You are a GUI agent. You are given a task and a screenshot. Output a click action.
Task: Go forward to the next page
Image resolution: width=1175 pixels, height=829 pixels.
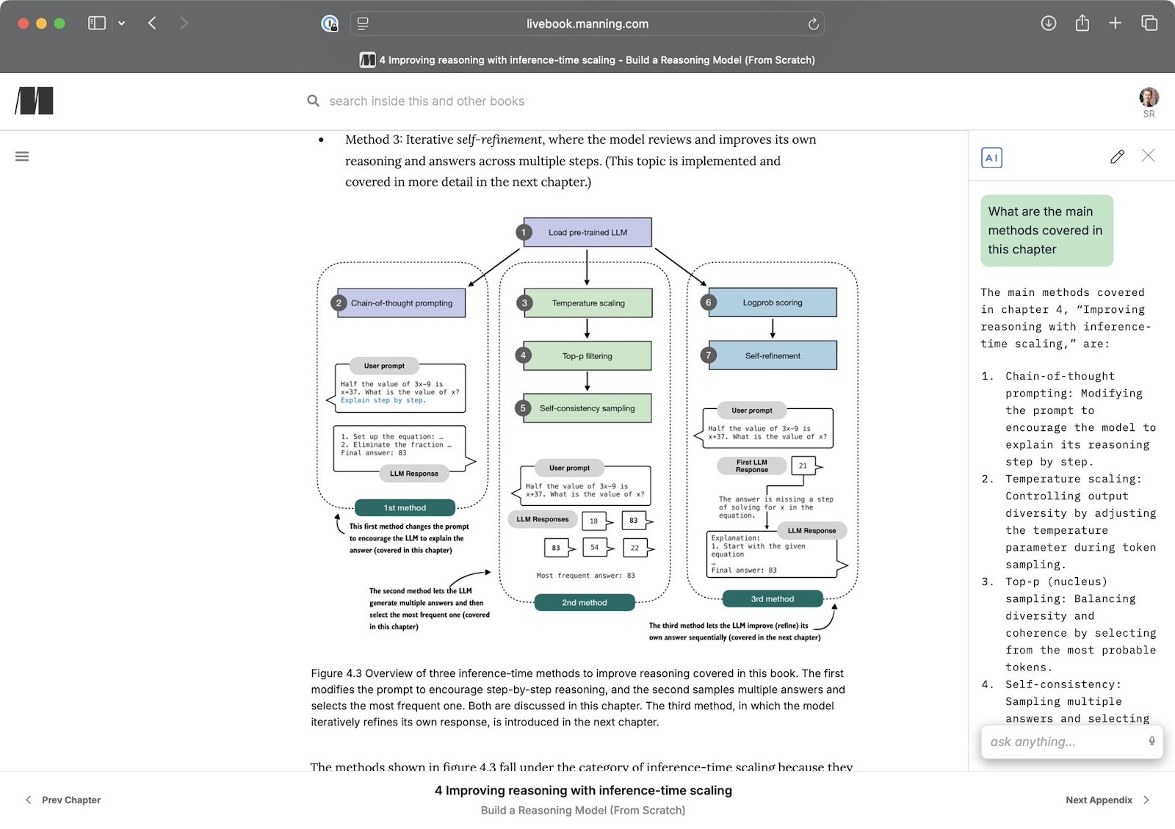tap(184, 23)
